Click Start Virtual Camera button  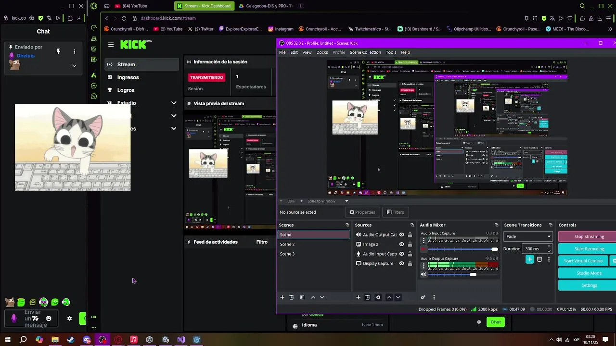click(583, 261)
